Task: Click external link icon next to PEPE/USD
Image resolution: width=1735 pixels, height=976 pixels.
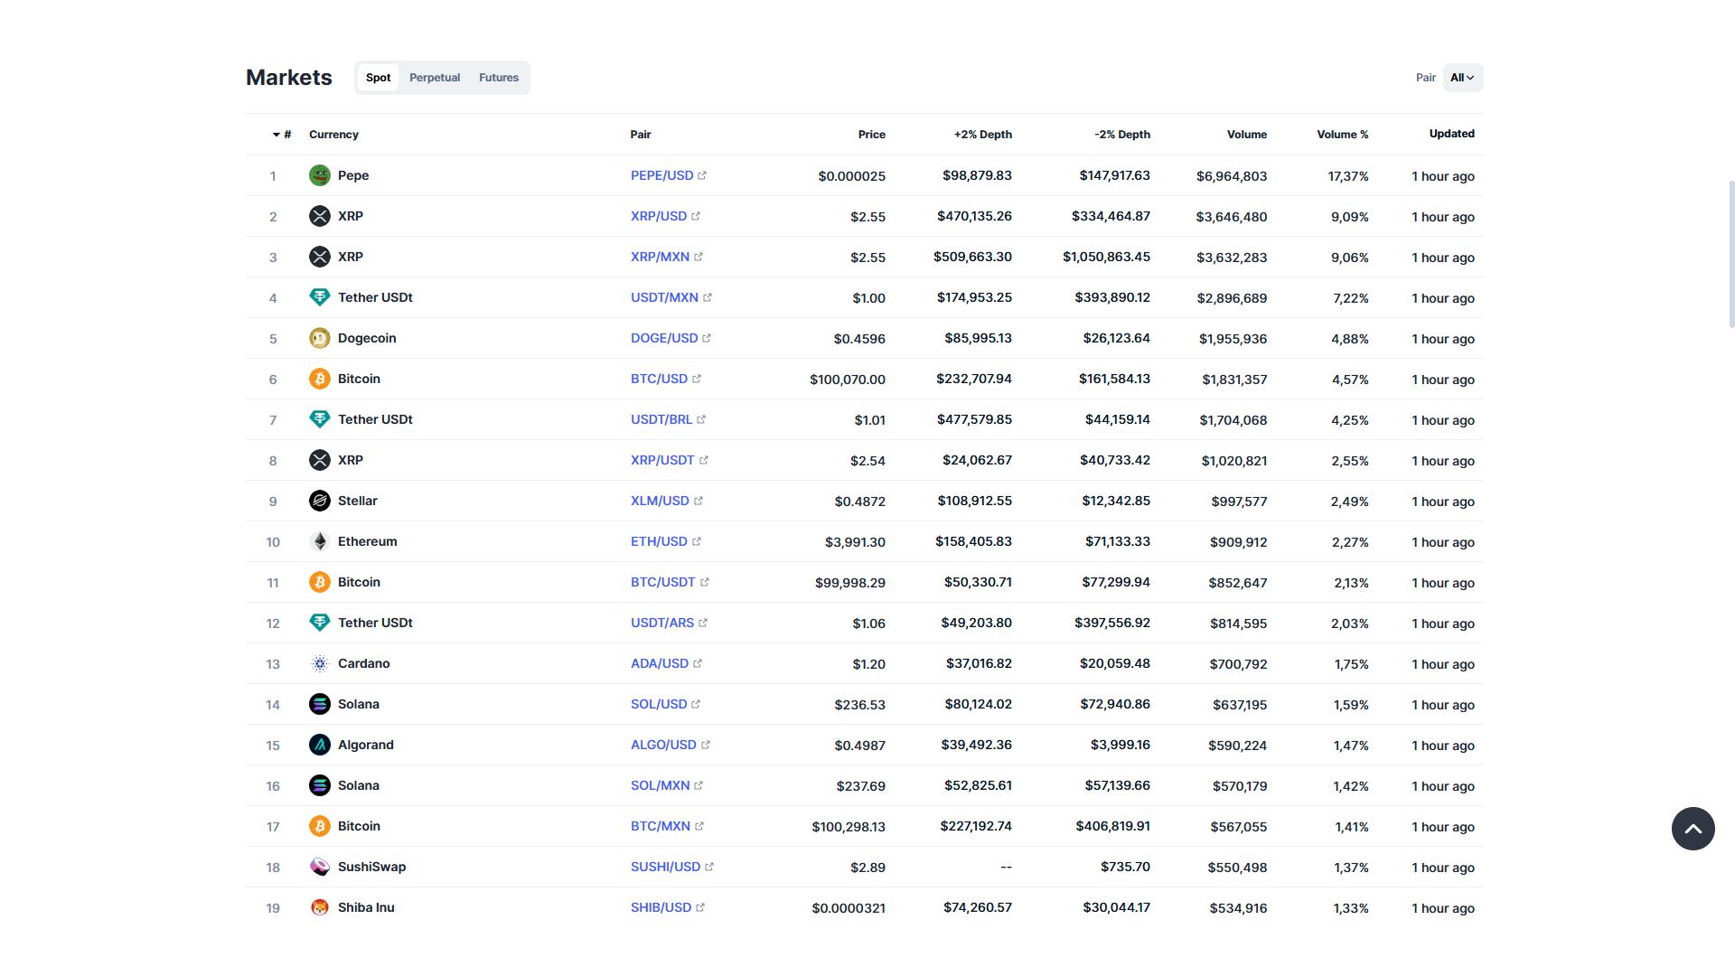Action: pos(702,175)
